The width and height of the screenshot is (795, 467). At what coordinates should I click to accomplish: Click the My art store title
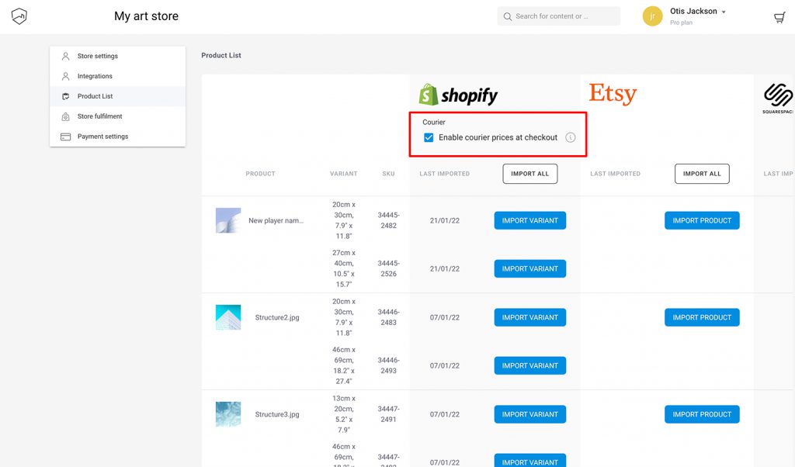(x=146, y=16)
